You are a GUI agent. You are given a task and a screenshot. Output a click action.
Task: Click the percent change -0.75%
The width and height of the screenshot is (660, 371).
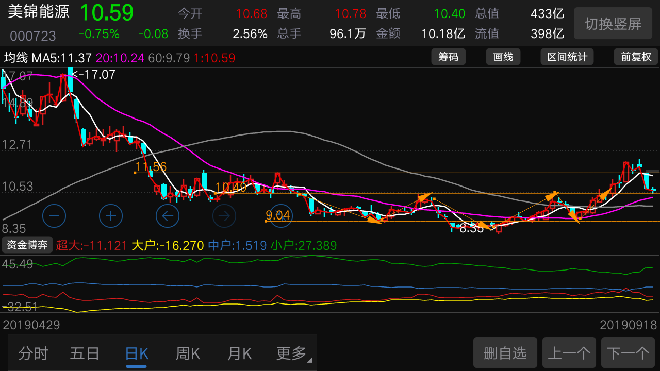99,34
